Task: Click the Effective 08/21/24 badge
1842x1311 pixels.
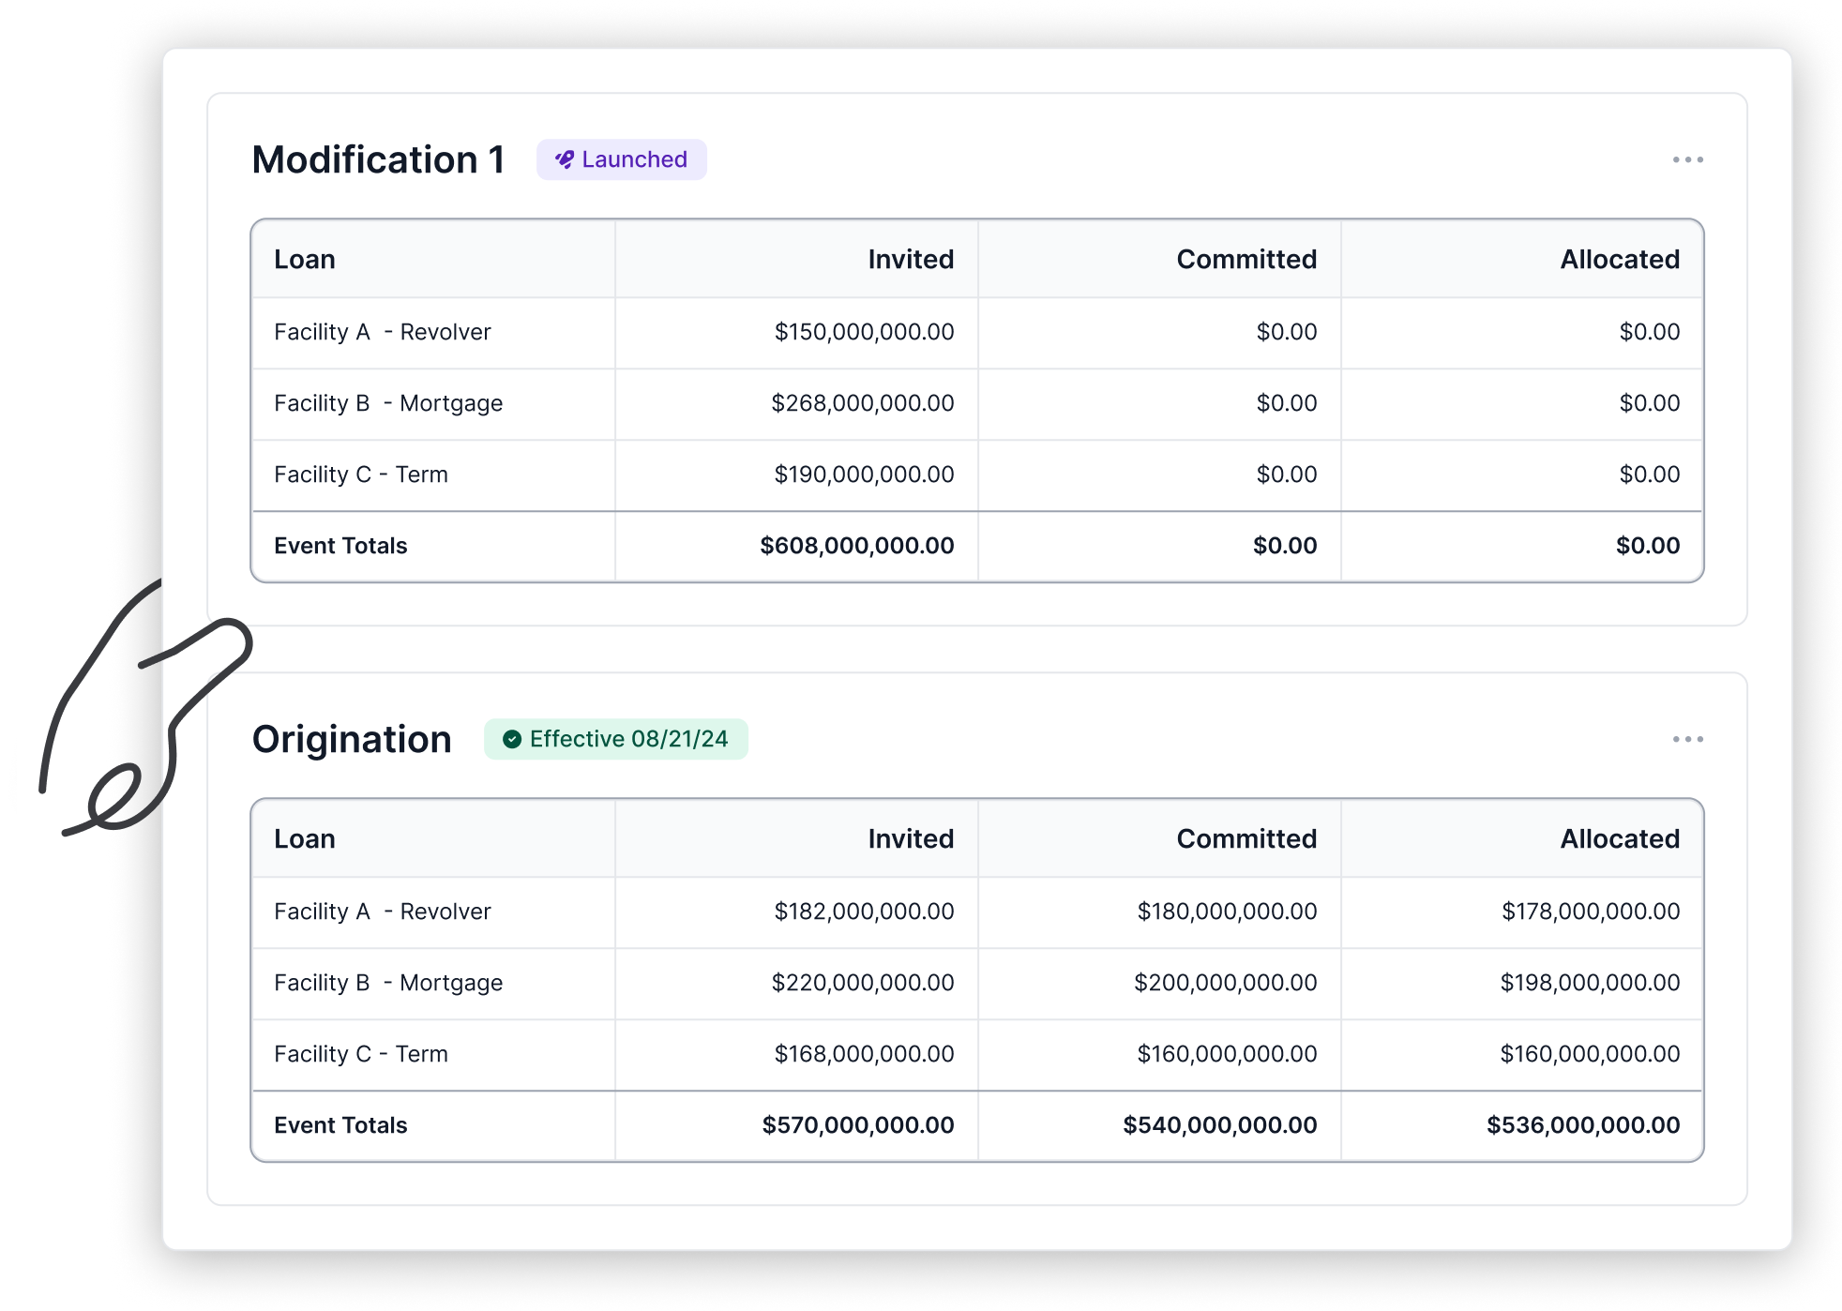Action: pos(615,739)
